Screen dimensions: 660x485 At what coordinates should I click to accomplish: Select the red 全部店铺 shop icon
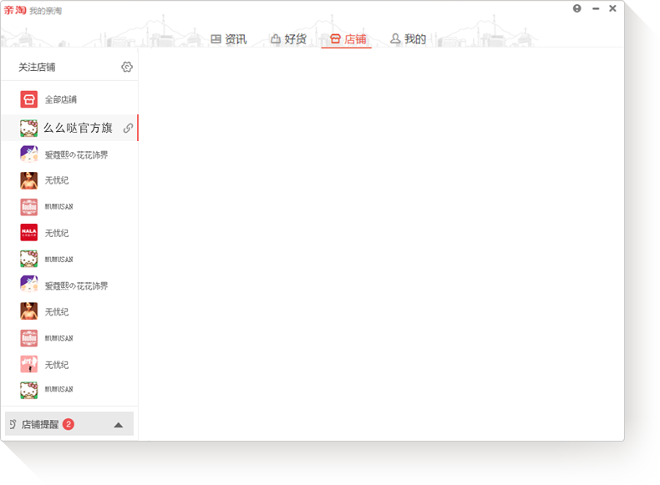pyautogui.click(x=28, y=99)
